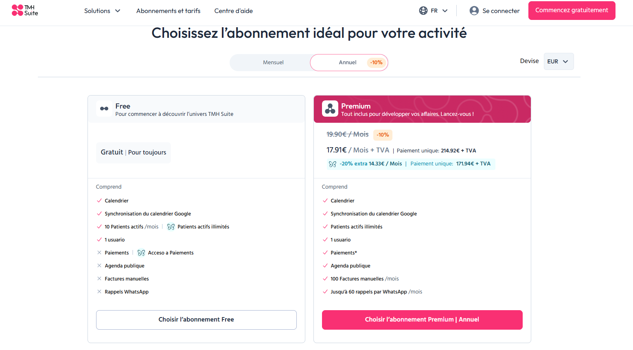Click the -10% badge in Annuel toggle

tap(376, 63)
